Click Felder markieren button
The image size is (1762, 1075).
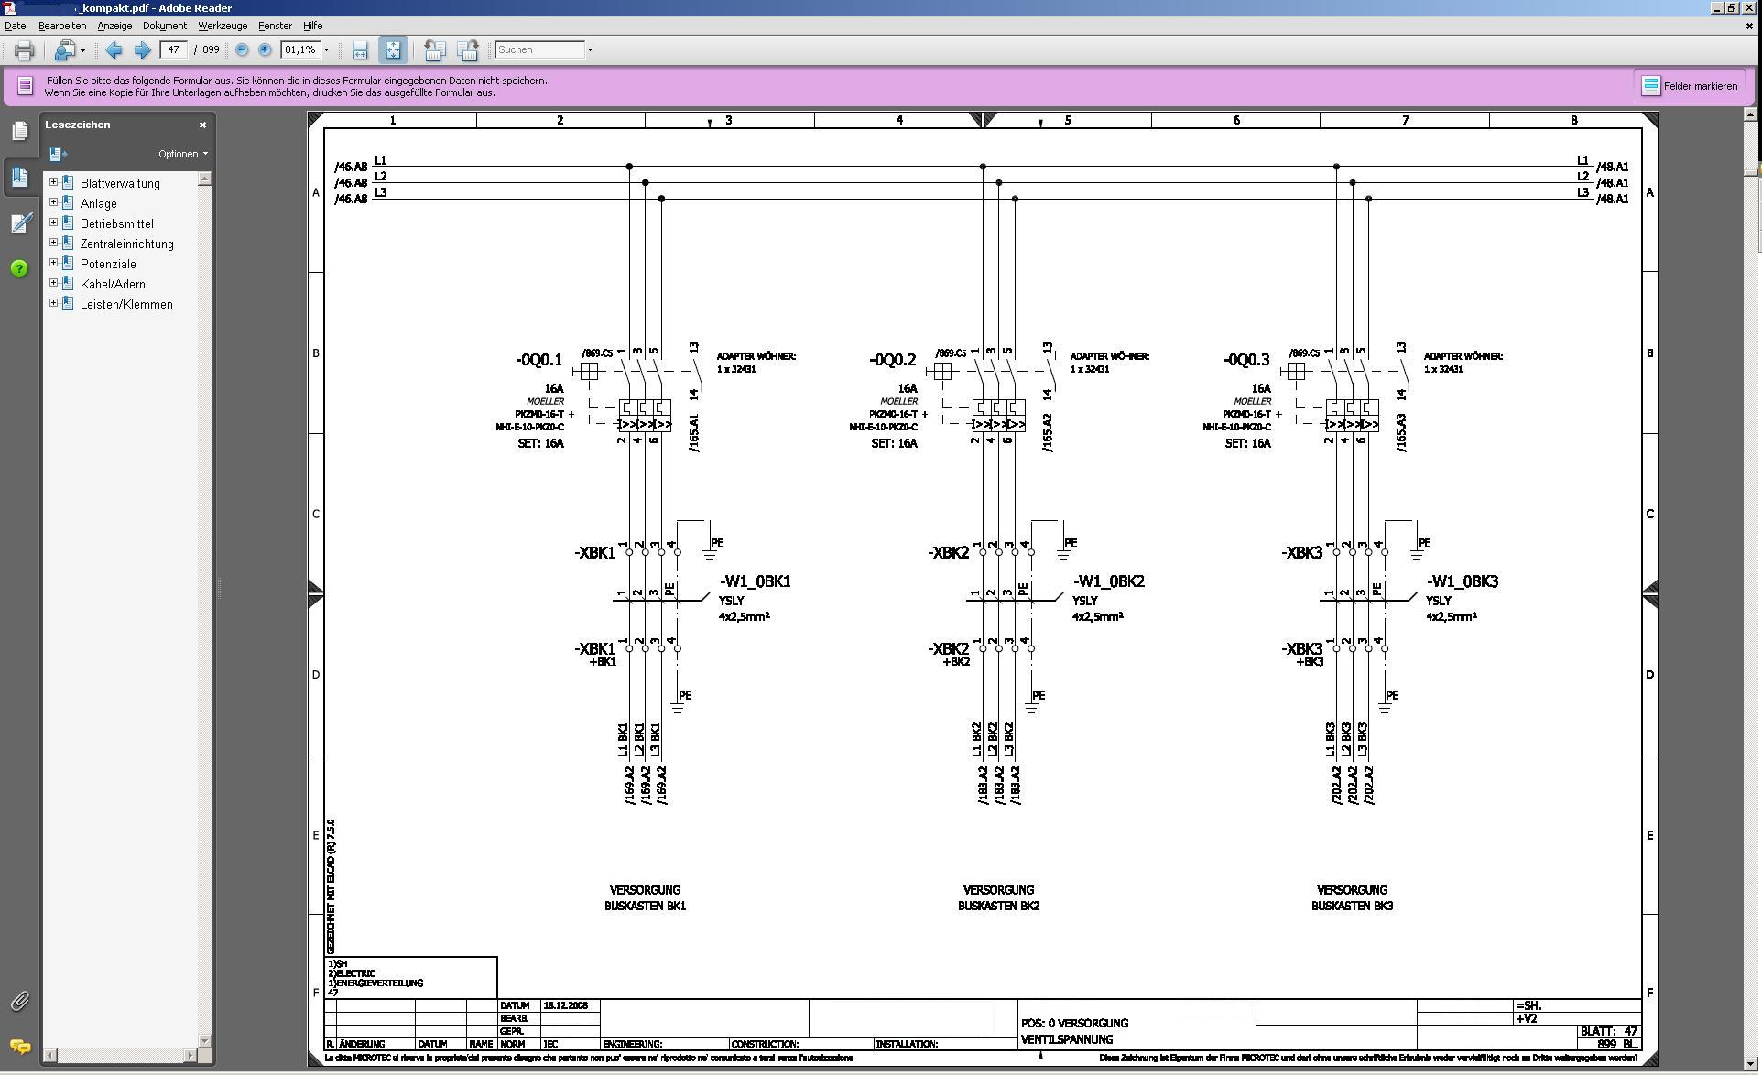point(1690,86)
